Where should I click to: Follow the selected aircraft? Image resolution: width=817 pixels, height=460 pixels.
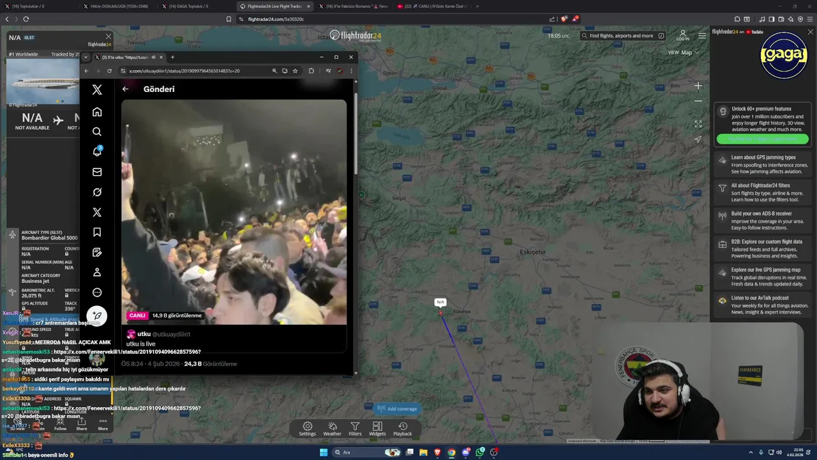tap(60, 425)
